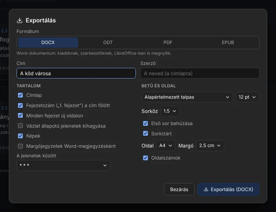Check Margójegyzetek Word-megjegyzésként
This screenshot has height=212, width=276.
(21, 146)
